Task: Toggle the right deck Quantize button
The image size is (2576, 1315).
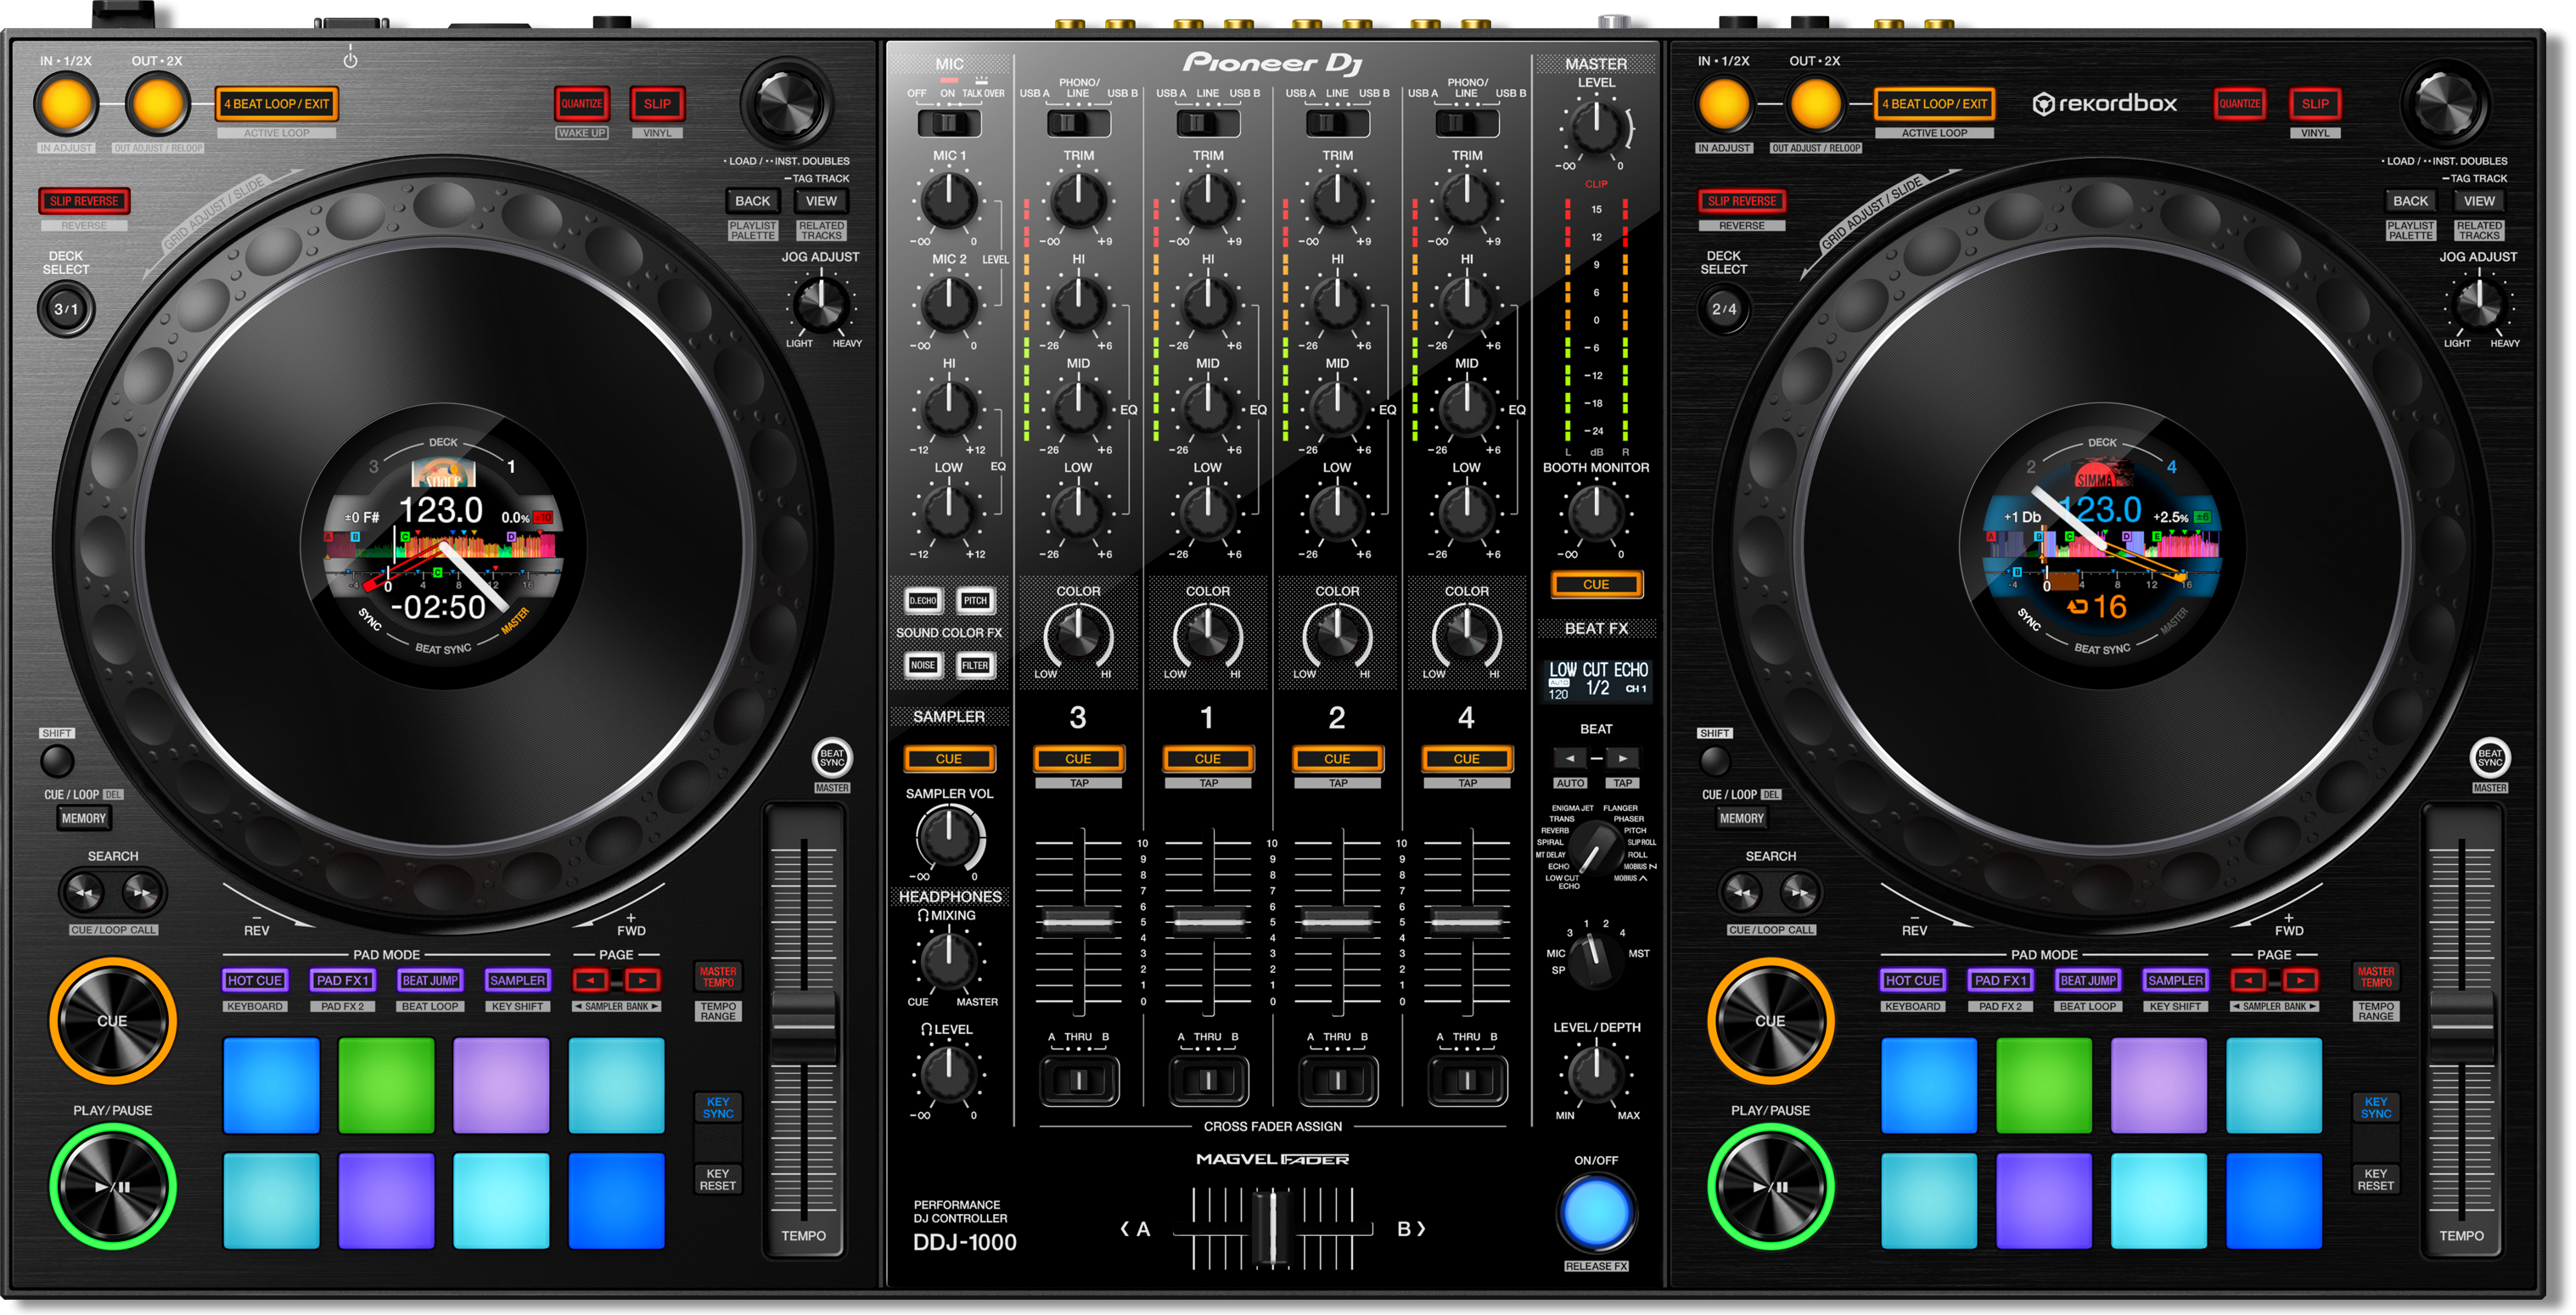Action: point(2239,103)
